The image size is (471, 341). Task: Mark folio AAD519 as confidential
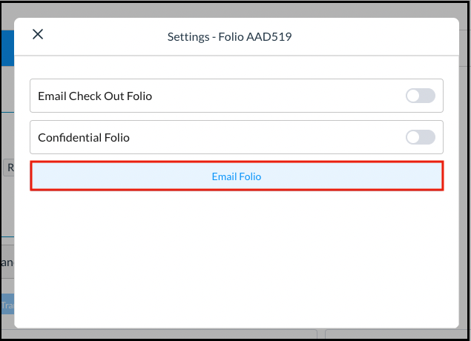pos(420,137)
